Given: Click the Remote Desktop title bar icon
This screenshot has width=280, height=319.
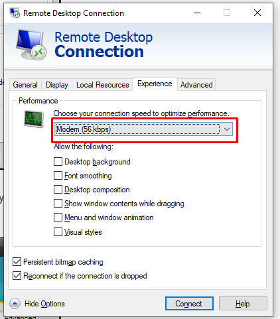Looking at the screenshot, I should tap(15, 13).
